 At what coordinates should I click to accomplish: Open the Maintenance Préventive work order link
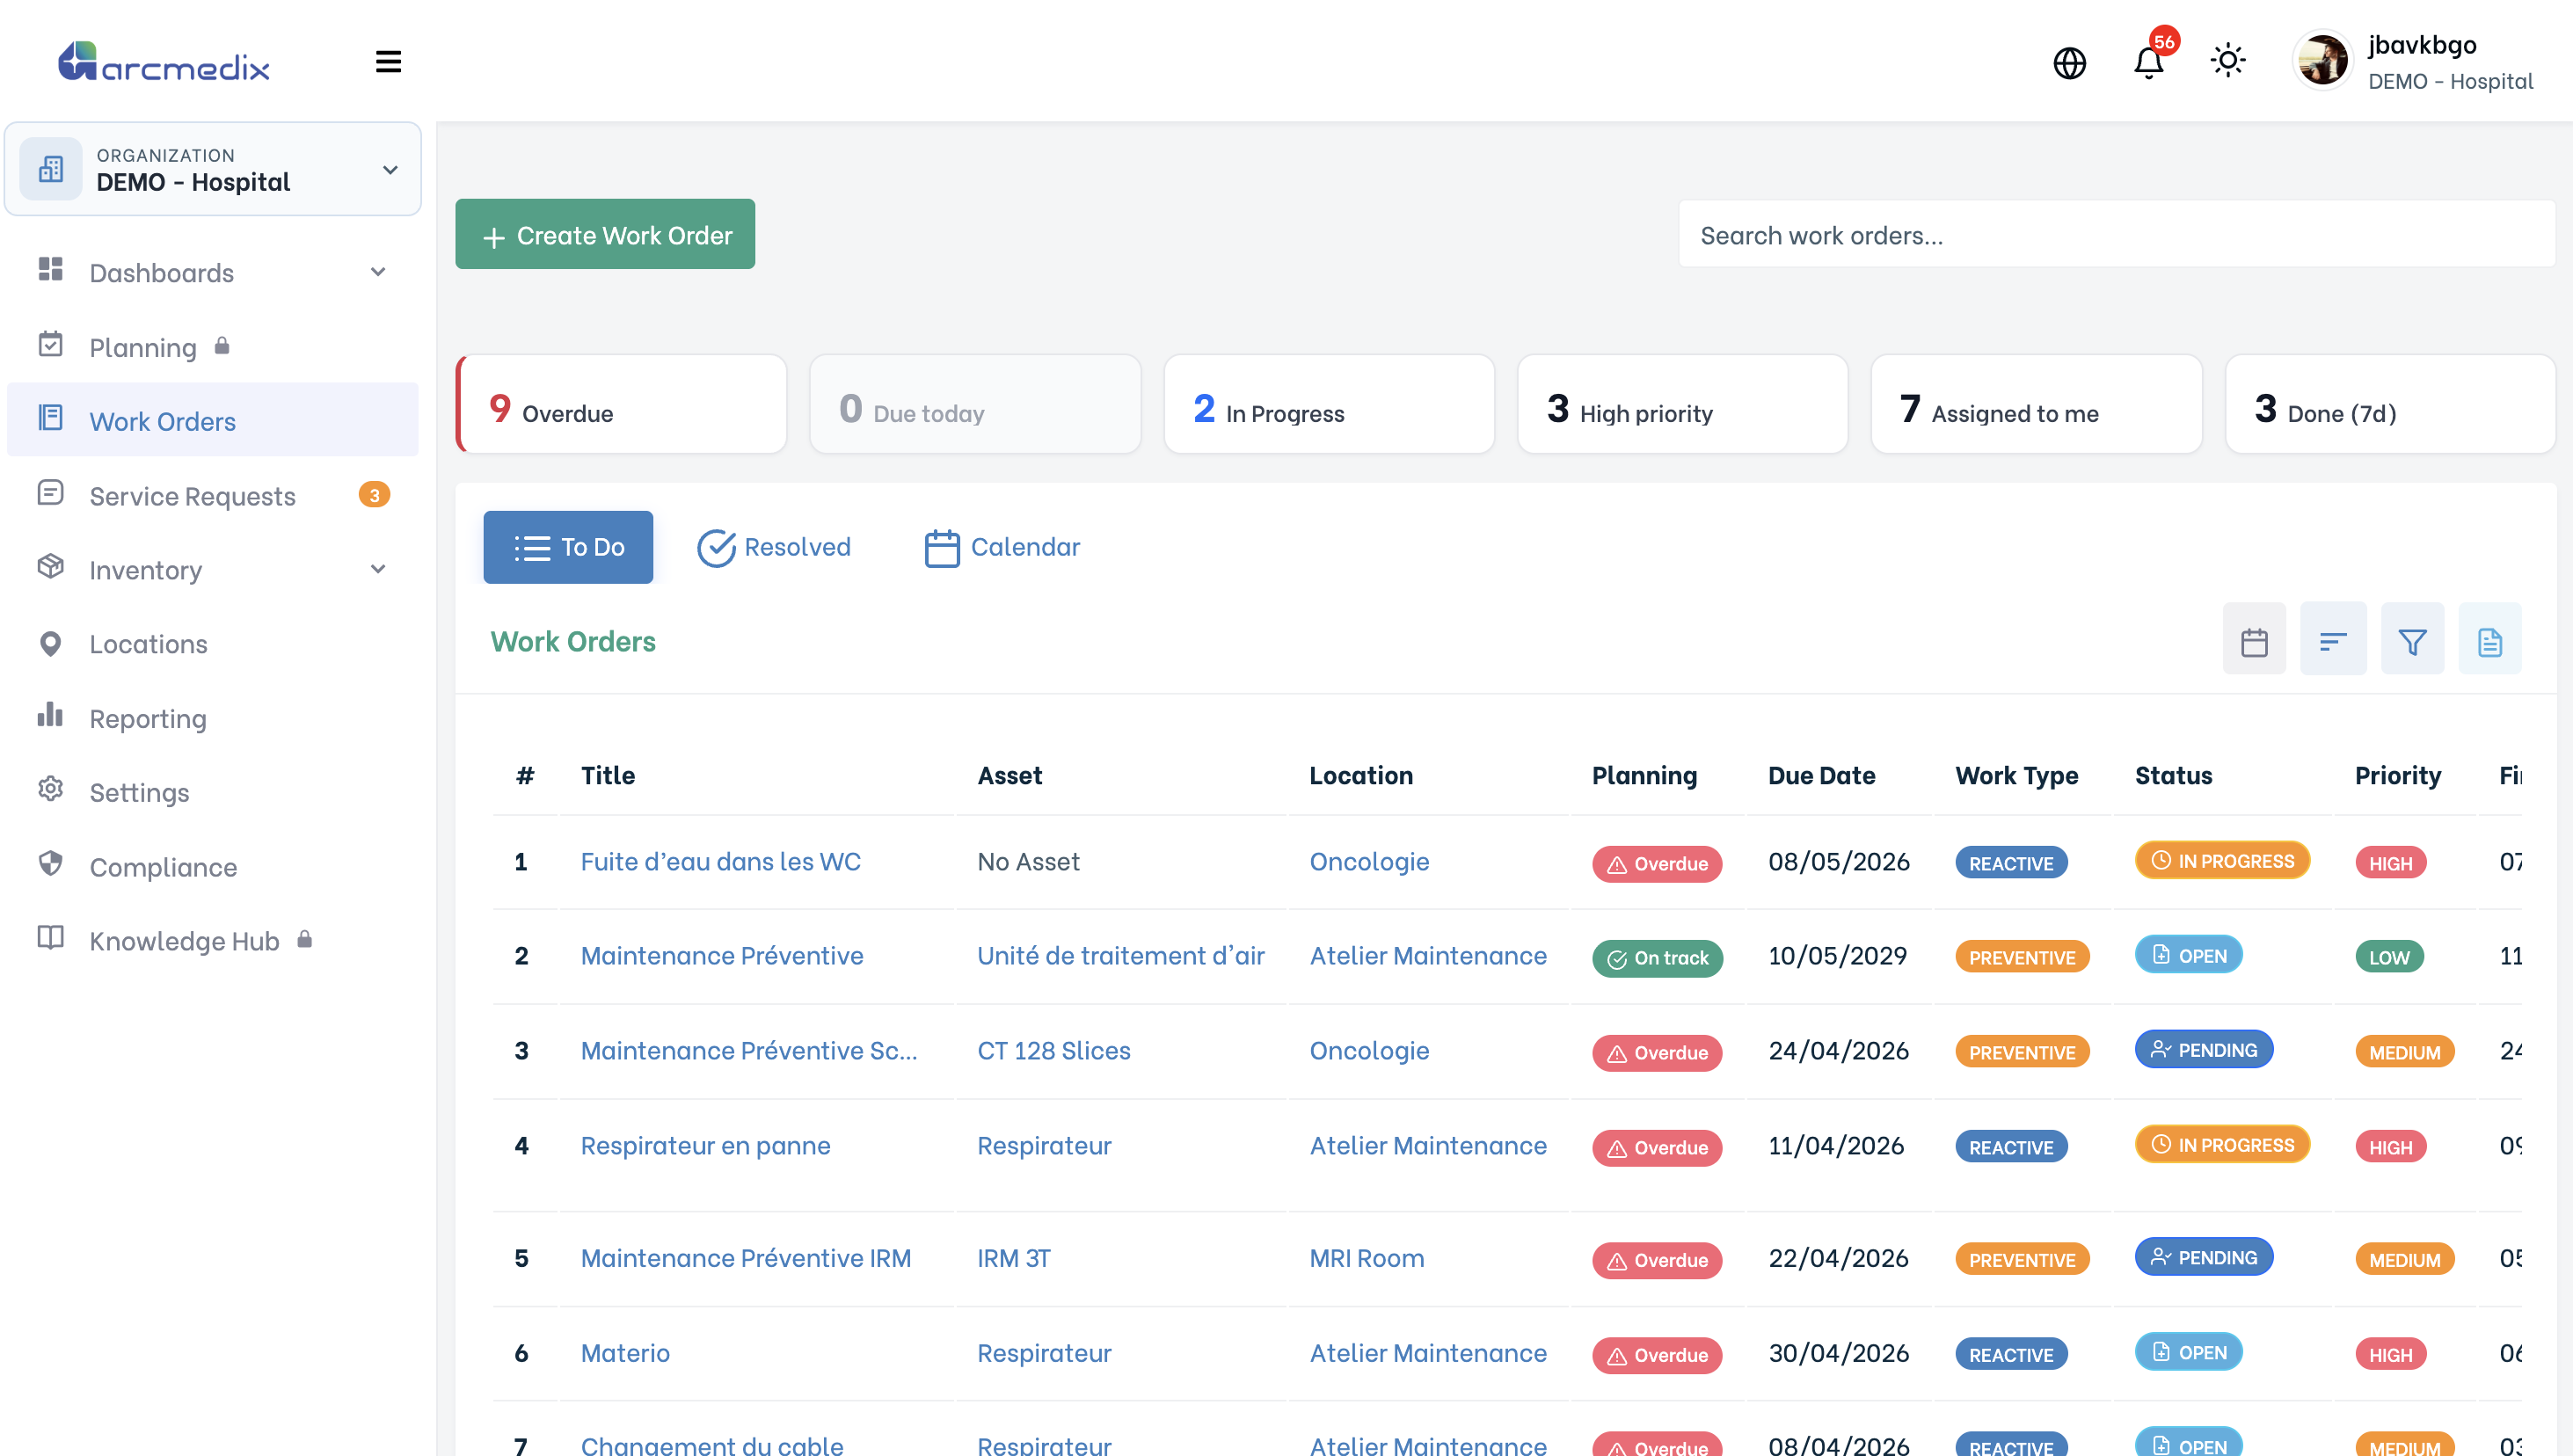pos(722,955)
